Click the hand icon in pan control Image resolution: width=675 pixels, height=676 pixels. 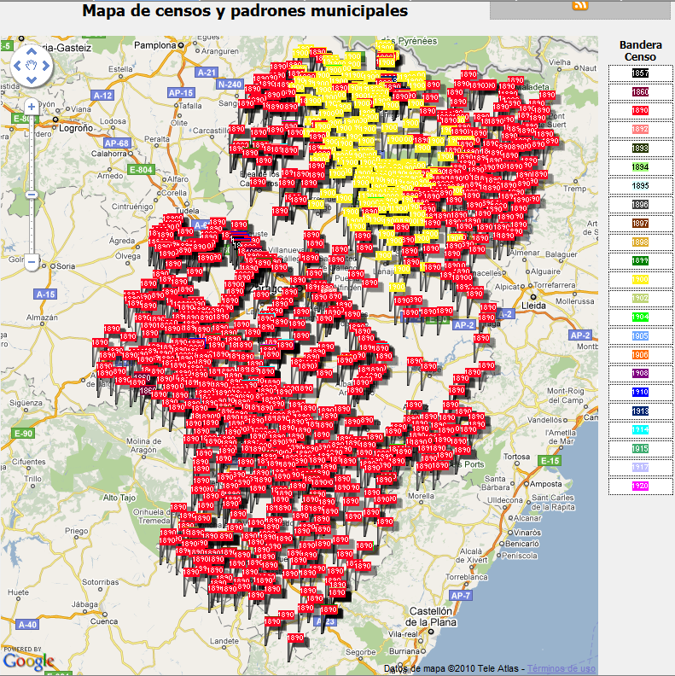[32, 65]
